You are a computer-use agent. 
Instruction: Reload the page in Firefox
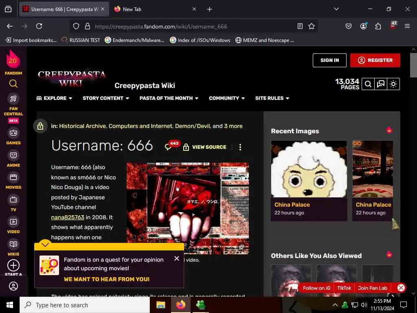pos(39,26)
